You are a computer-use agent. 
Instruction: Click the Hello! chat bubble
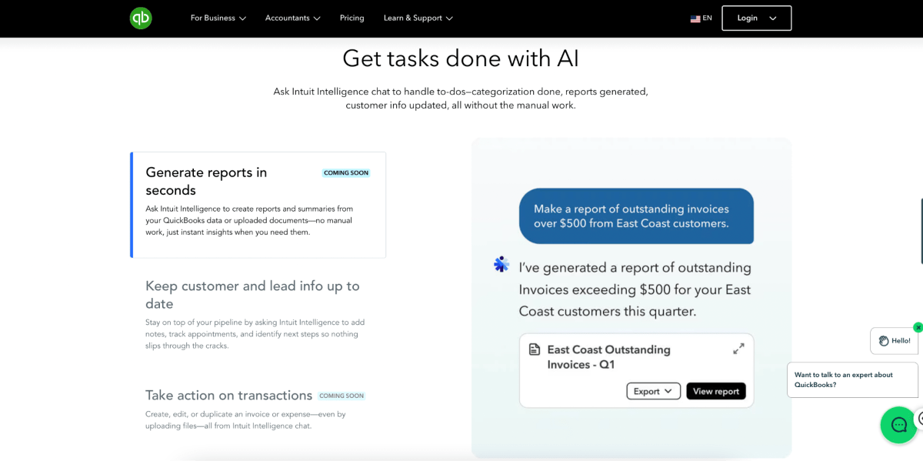(895, 341)
